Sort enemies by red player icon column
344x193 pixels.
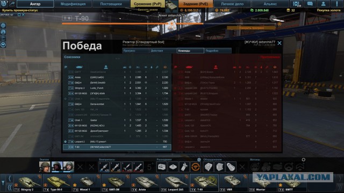216,67
